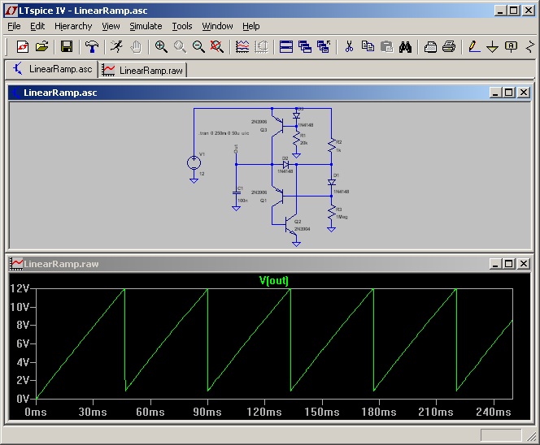Run the simulation with the running man icon
This screenshot has height=445, width=540.
click(117, 46)
